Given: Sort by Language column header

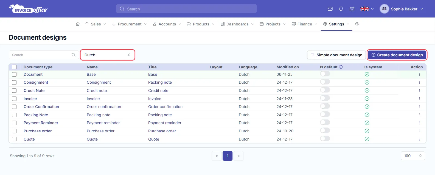Looking at the screenshot, I should point(248,67).
